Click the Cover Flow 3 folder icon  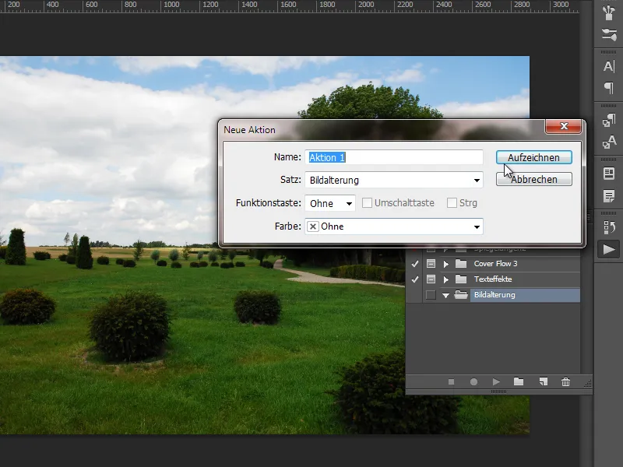point(461,263)
